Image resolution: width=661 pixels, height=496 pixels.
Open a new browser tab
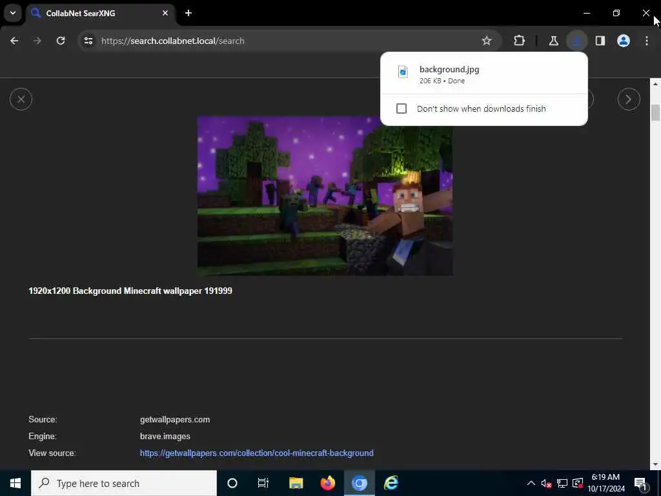(x=188, y=13)
